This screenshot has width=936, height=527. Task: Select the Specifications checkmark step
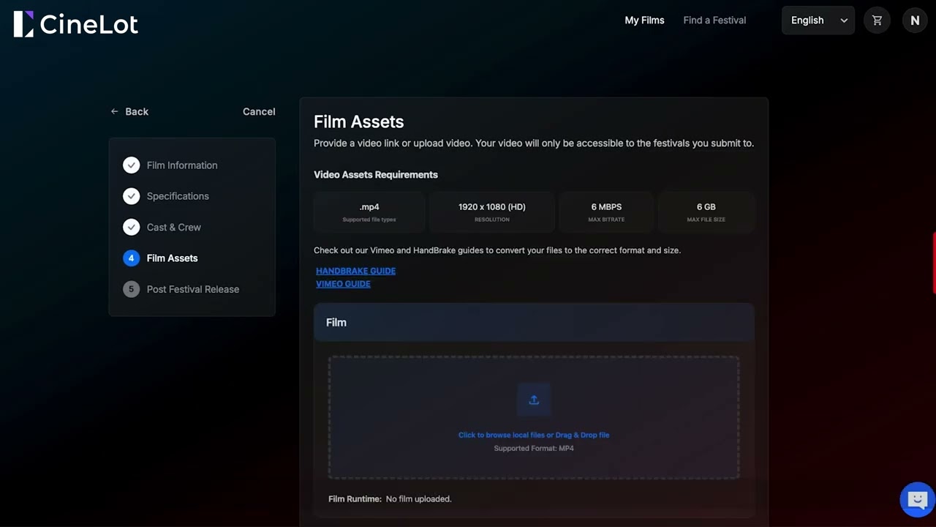[x=131, y=196]
